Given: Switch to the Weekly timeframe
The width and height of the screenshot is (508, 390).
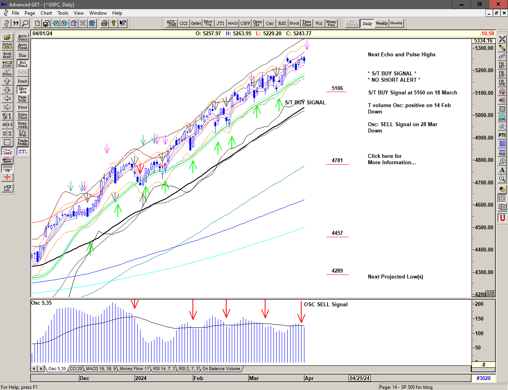Looking at the screenshot, I should click(381, 23).
